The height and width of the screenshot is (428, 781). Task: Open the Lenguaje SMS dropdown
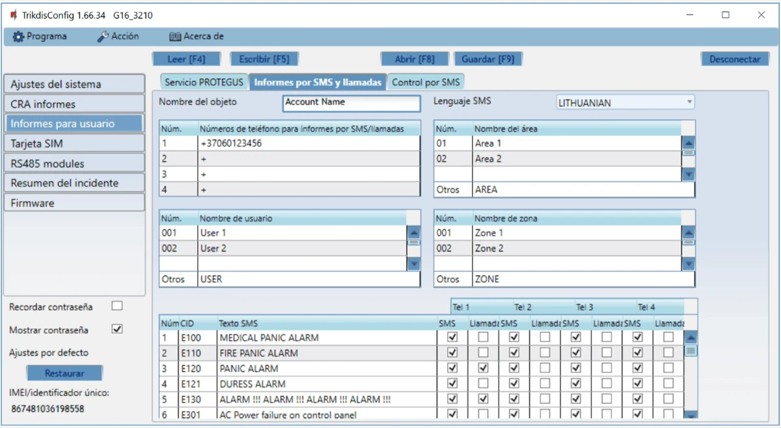click(x=625, y=102)
